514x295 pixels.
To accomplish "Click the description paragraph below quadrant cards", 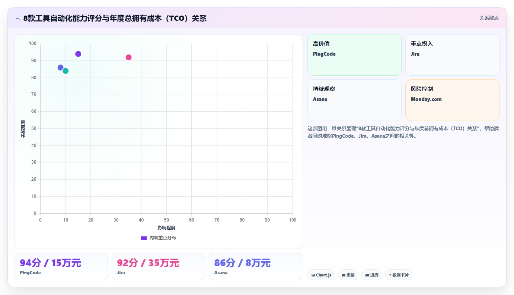I will point(403,132).
